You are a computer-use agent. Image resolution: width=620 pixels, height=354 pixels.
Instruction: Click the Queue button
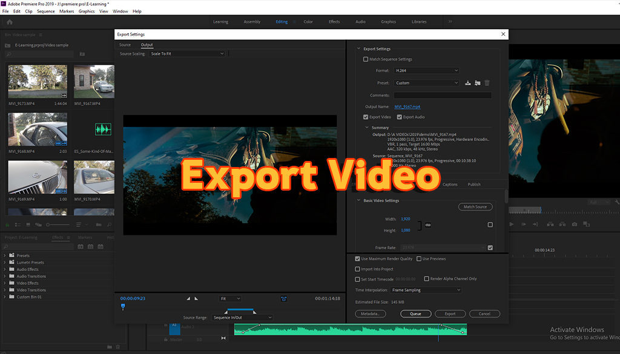tap(415, 313)
